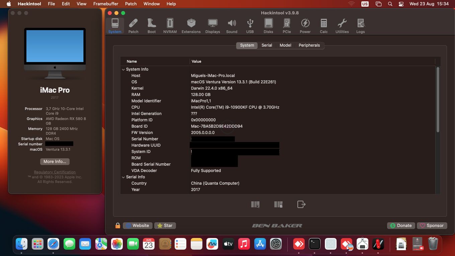Click the barcode with Apple logo icon
455x256 pixels.
(278, 204)
